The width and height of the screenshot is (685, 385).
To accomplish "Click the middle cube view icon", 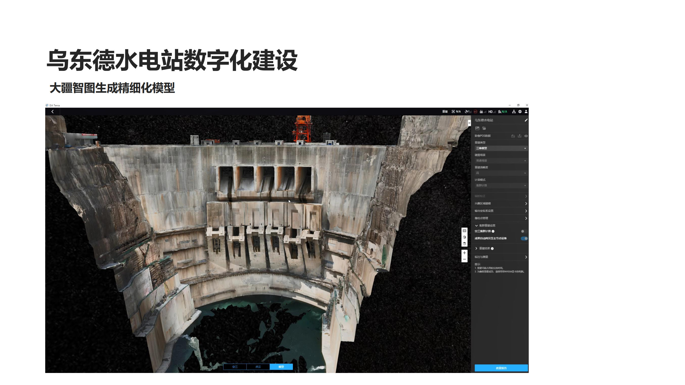I will (465, 237).
